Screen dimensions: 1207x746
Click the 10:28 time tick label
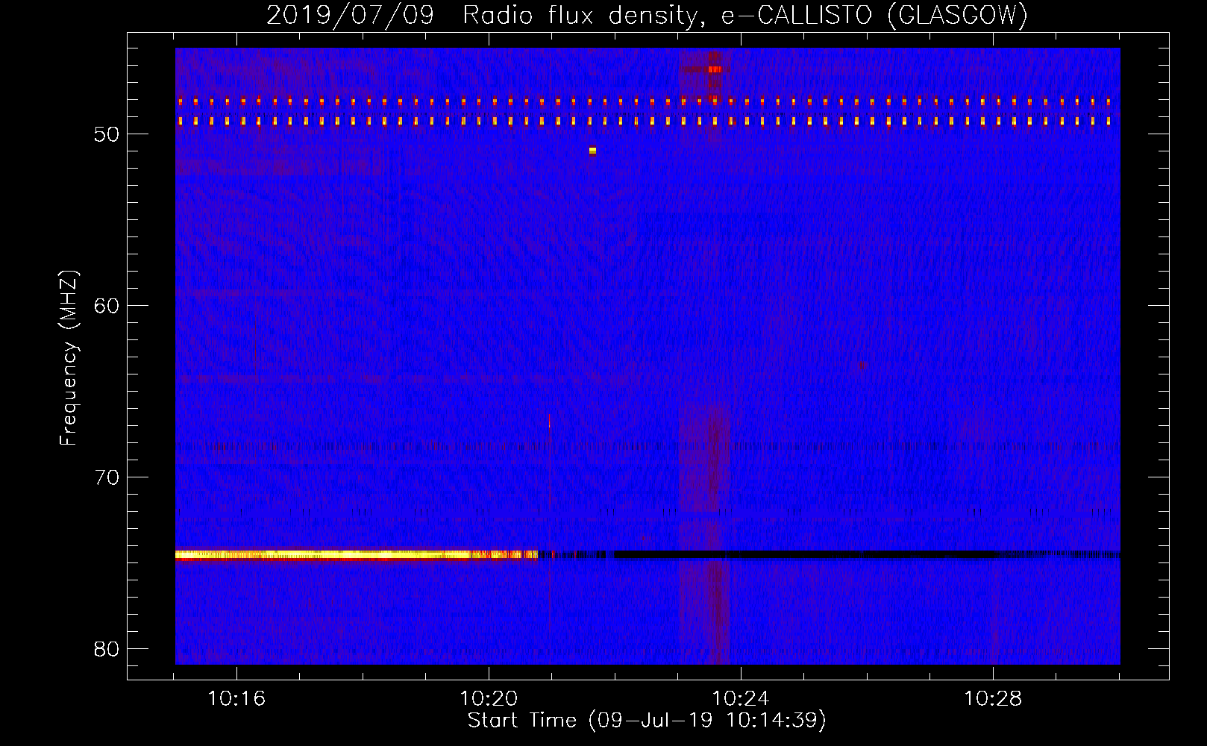[993, 699]
